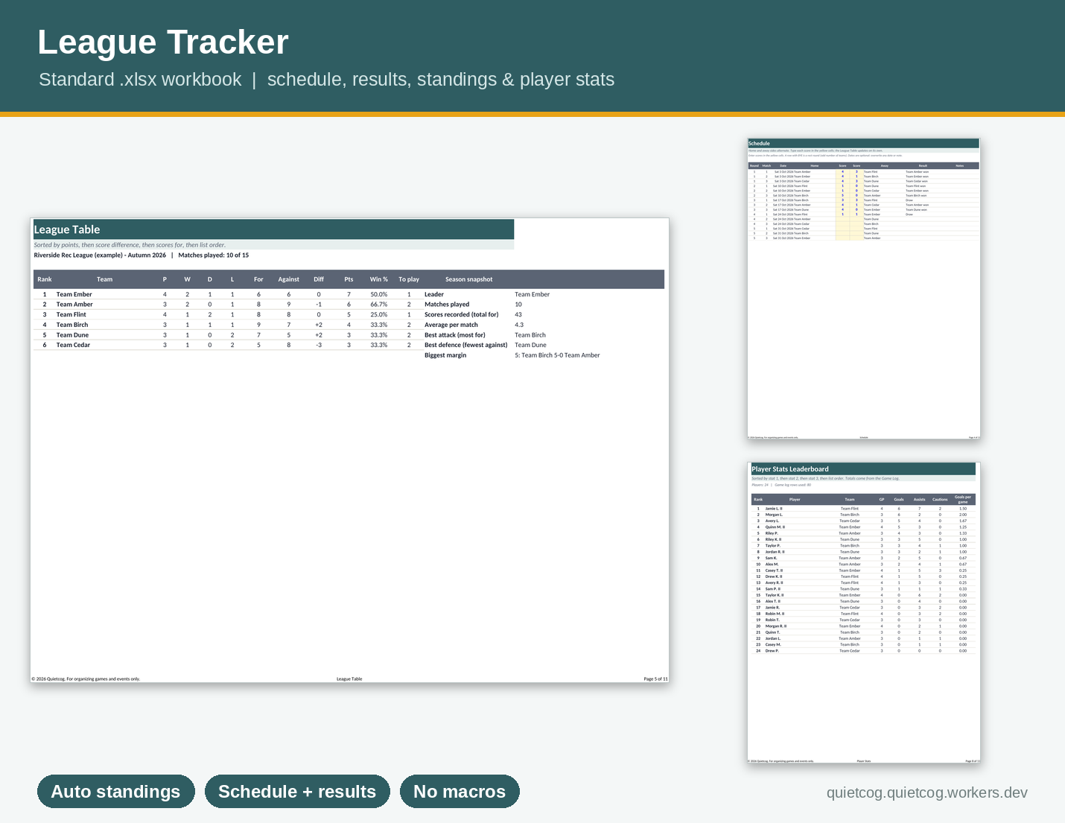Click the "Sorted by points" note in League Table

pyautogui.click(x=130, y=245)
